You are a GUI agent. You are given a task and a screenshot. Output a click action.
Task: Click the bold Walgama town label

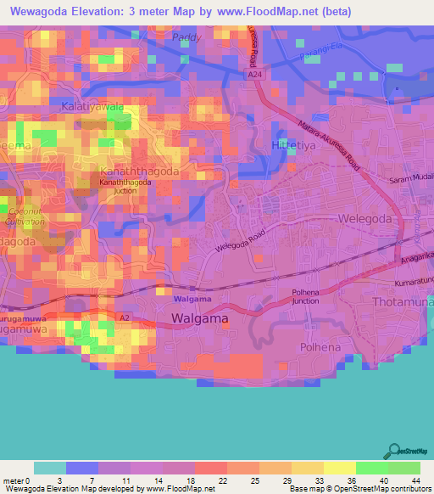tap(200, 318)
